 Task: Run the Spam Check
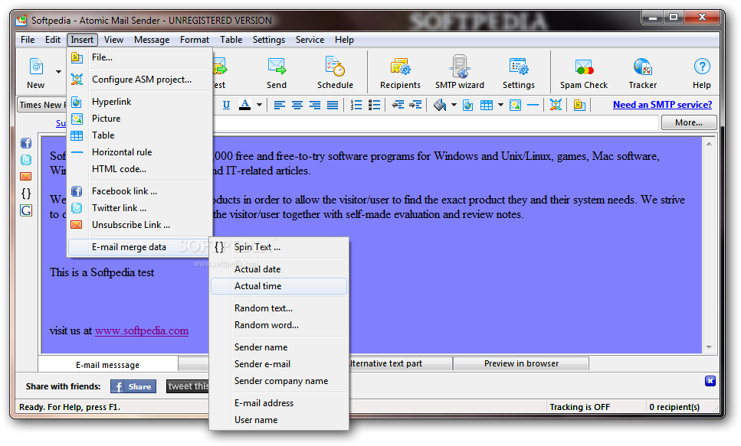(x=584, y=73)
